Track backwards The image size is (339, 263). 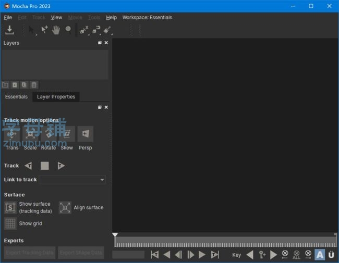click(28, 166)
